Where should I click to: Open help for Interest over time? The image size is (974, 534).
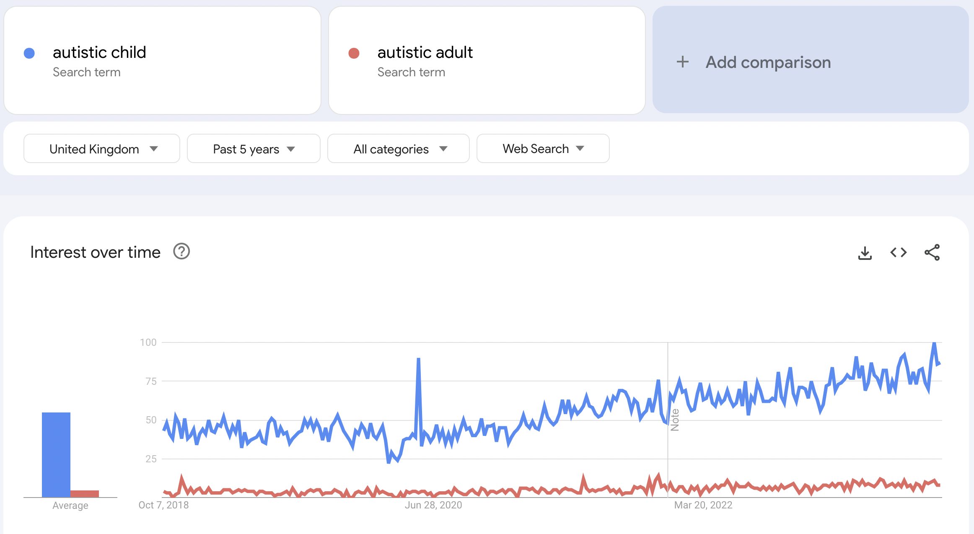tap(181, 251)
